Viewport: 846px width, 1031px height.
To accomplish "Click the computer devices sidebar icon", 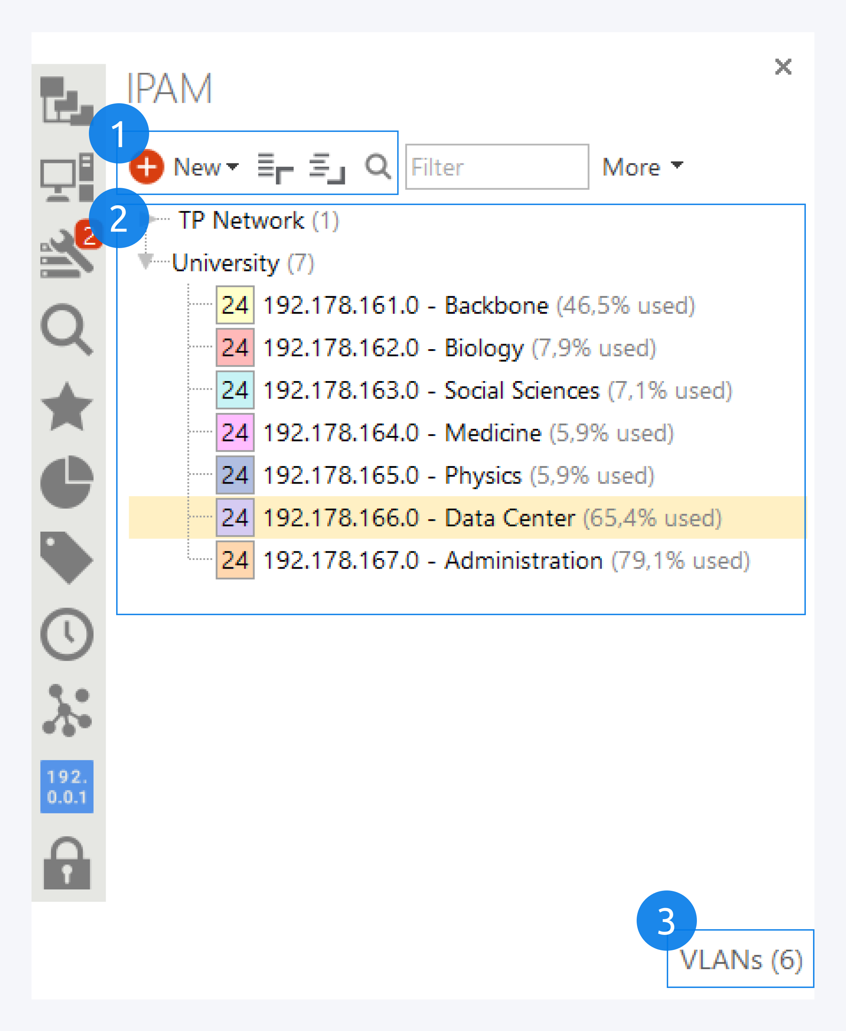I will coord(67,177).
